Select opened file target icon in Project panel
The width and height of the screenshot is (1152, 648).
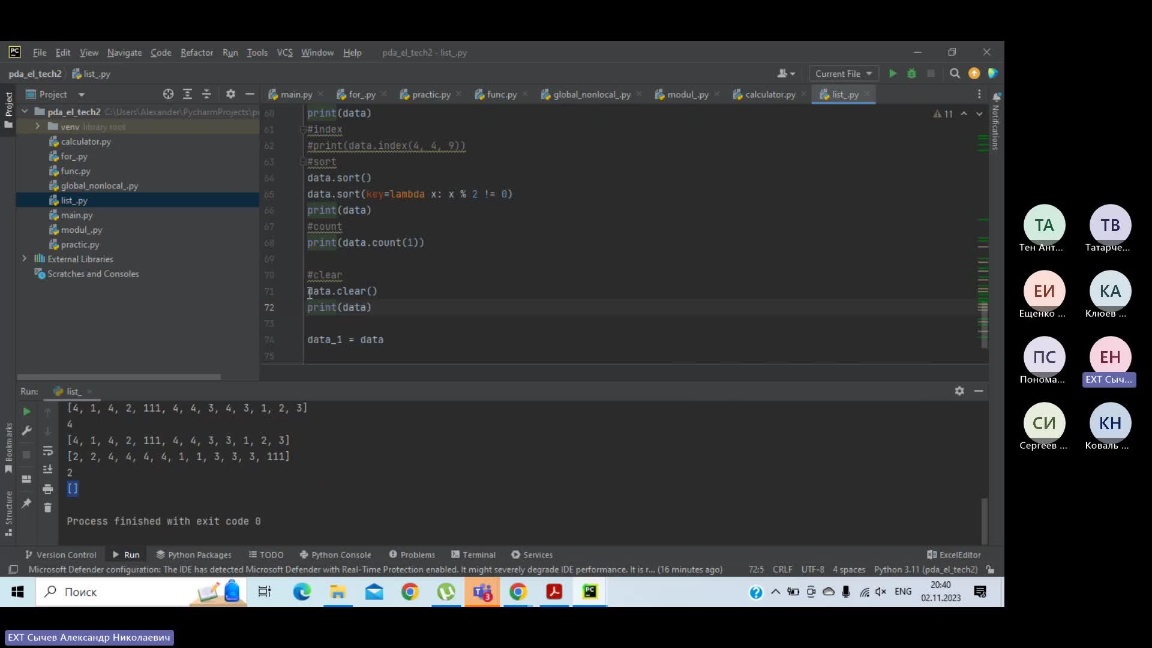168,94
